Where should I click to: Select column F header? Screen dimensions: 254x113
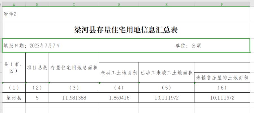(x=222, y=4)
